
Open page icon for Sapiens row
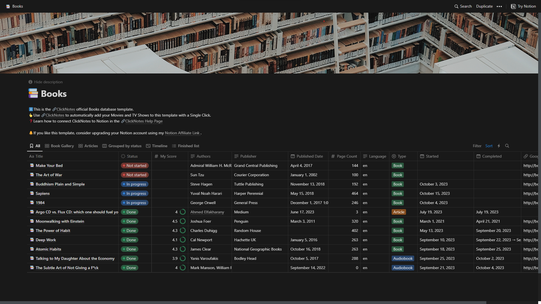[x=32, y=193]
